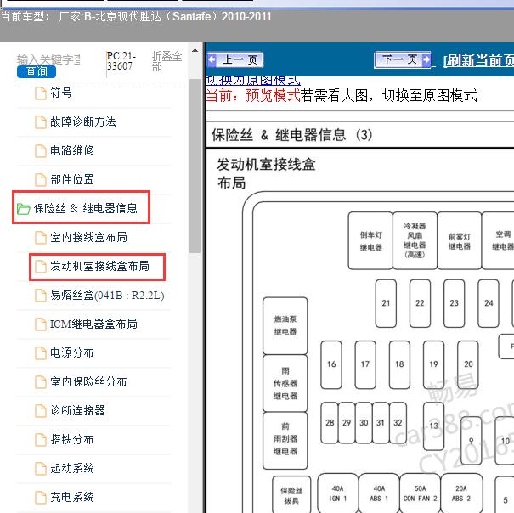Click the left arrow icon on 上一页
514x513 pixels.
212,60
